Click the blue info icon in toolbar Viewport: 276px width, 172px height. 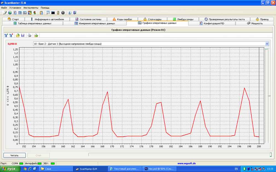(70, 13)
